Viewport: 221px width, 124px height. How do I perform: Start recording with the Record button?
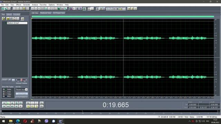(21, 106)
